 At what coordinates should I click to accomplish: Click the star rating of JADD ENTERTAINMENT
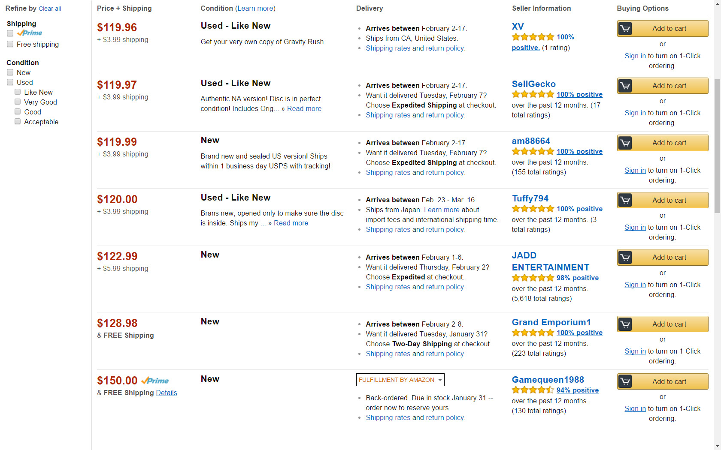(x=533, y=278)
